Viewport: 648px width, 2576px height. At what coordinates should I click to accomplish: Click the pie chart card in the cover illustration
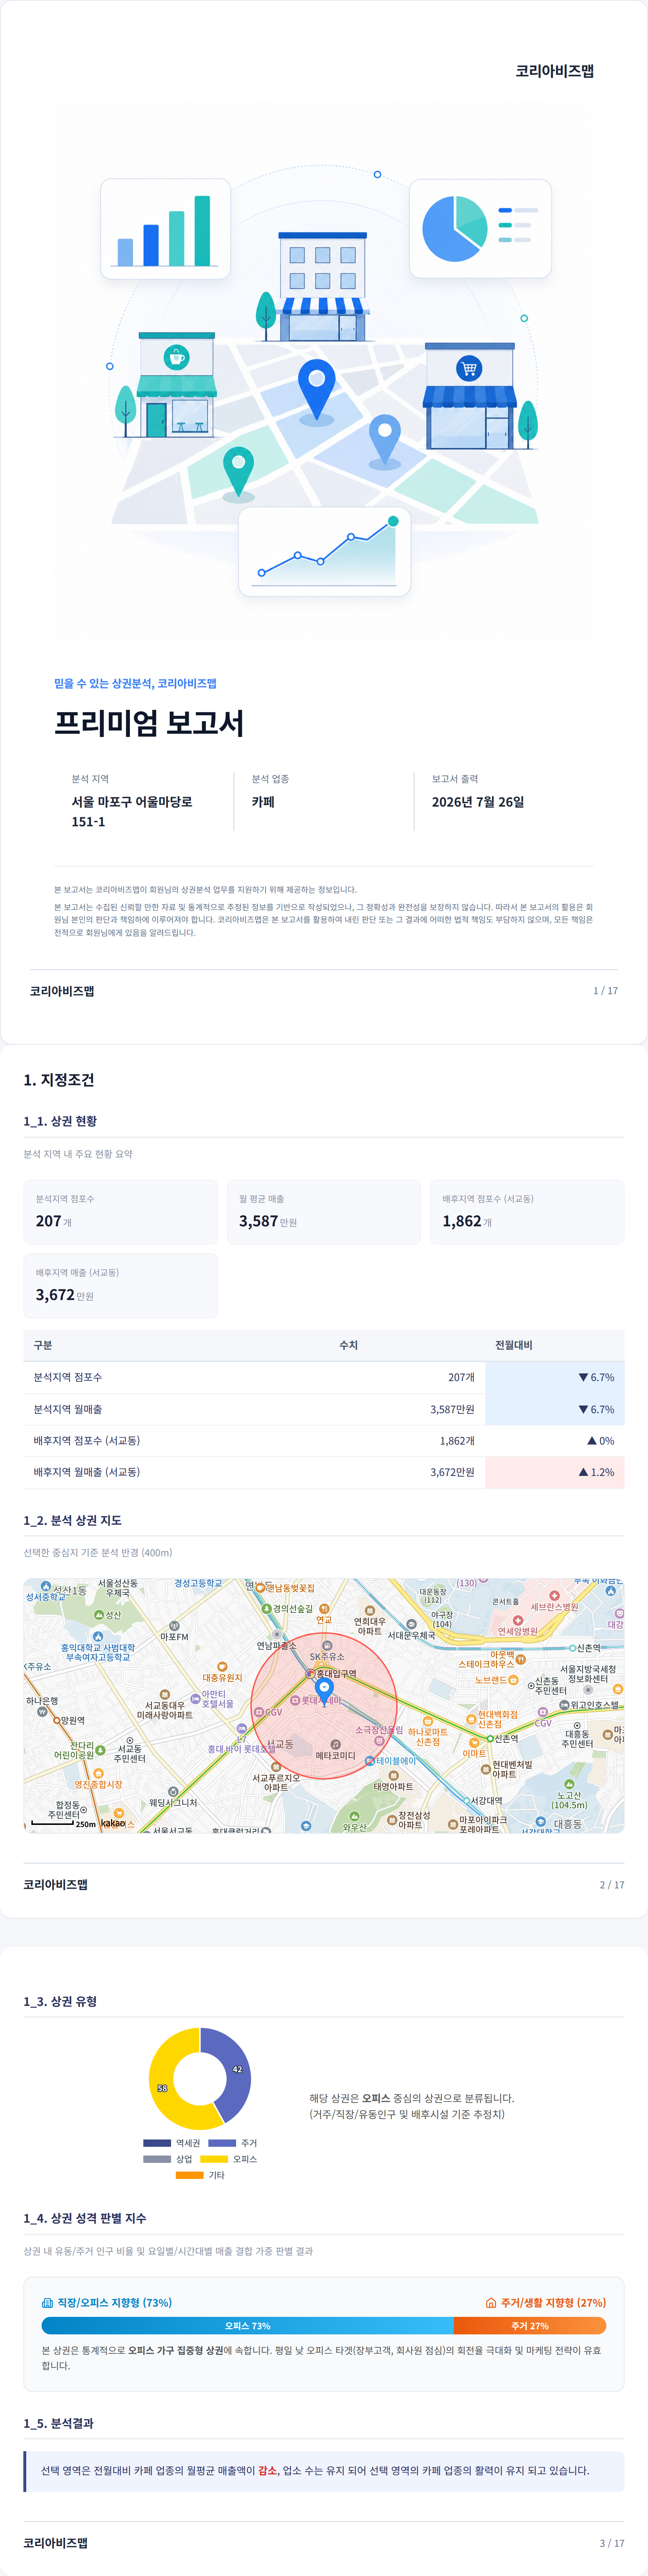pyautogui.click(x=480, y=229)
